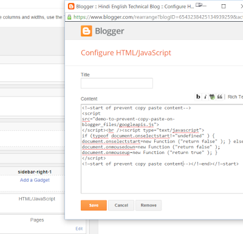
Task: Maximize the Blogger popup window
Action: tap(224, 7)
